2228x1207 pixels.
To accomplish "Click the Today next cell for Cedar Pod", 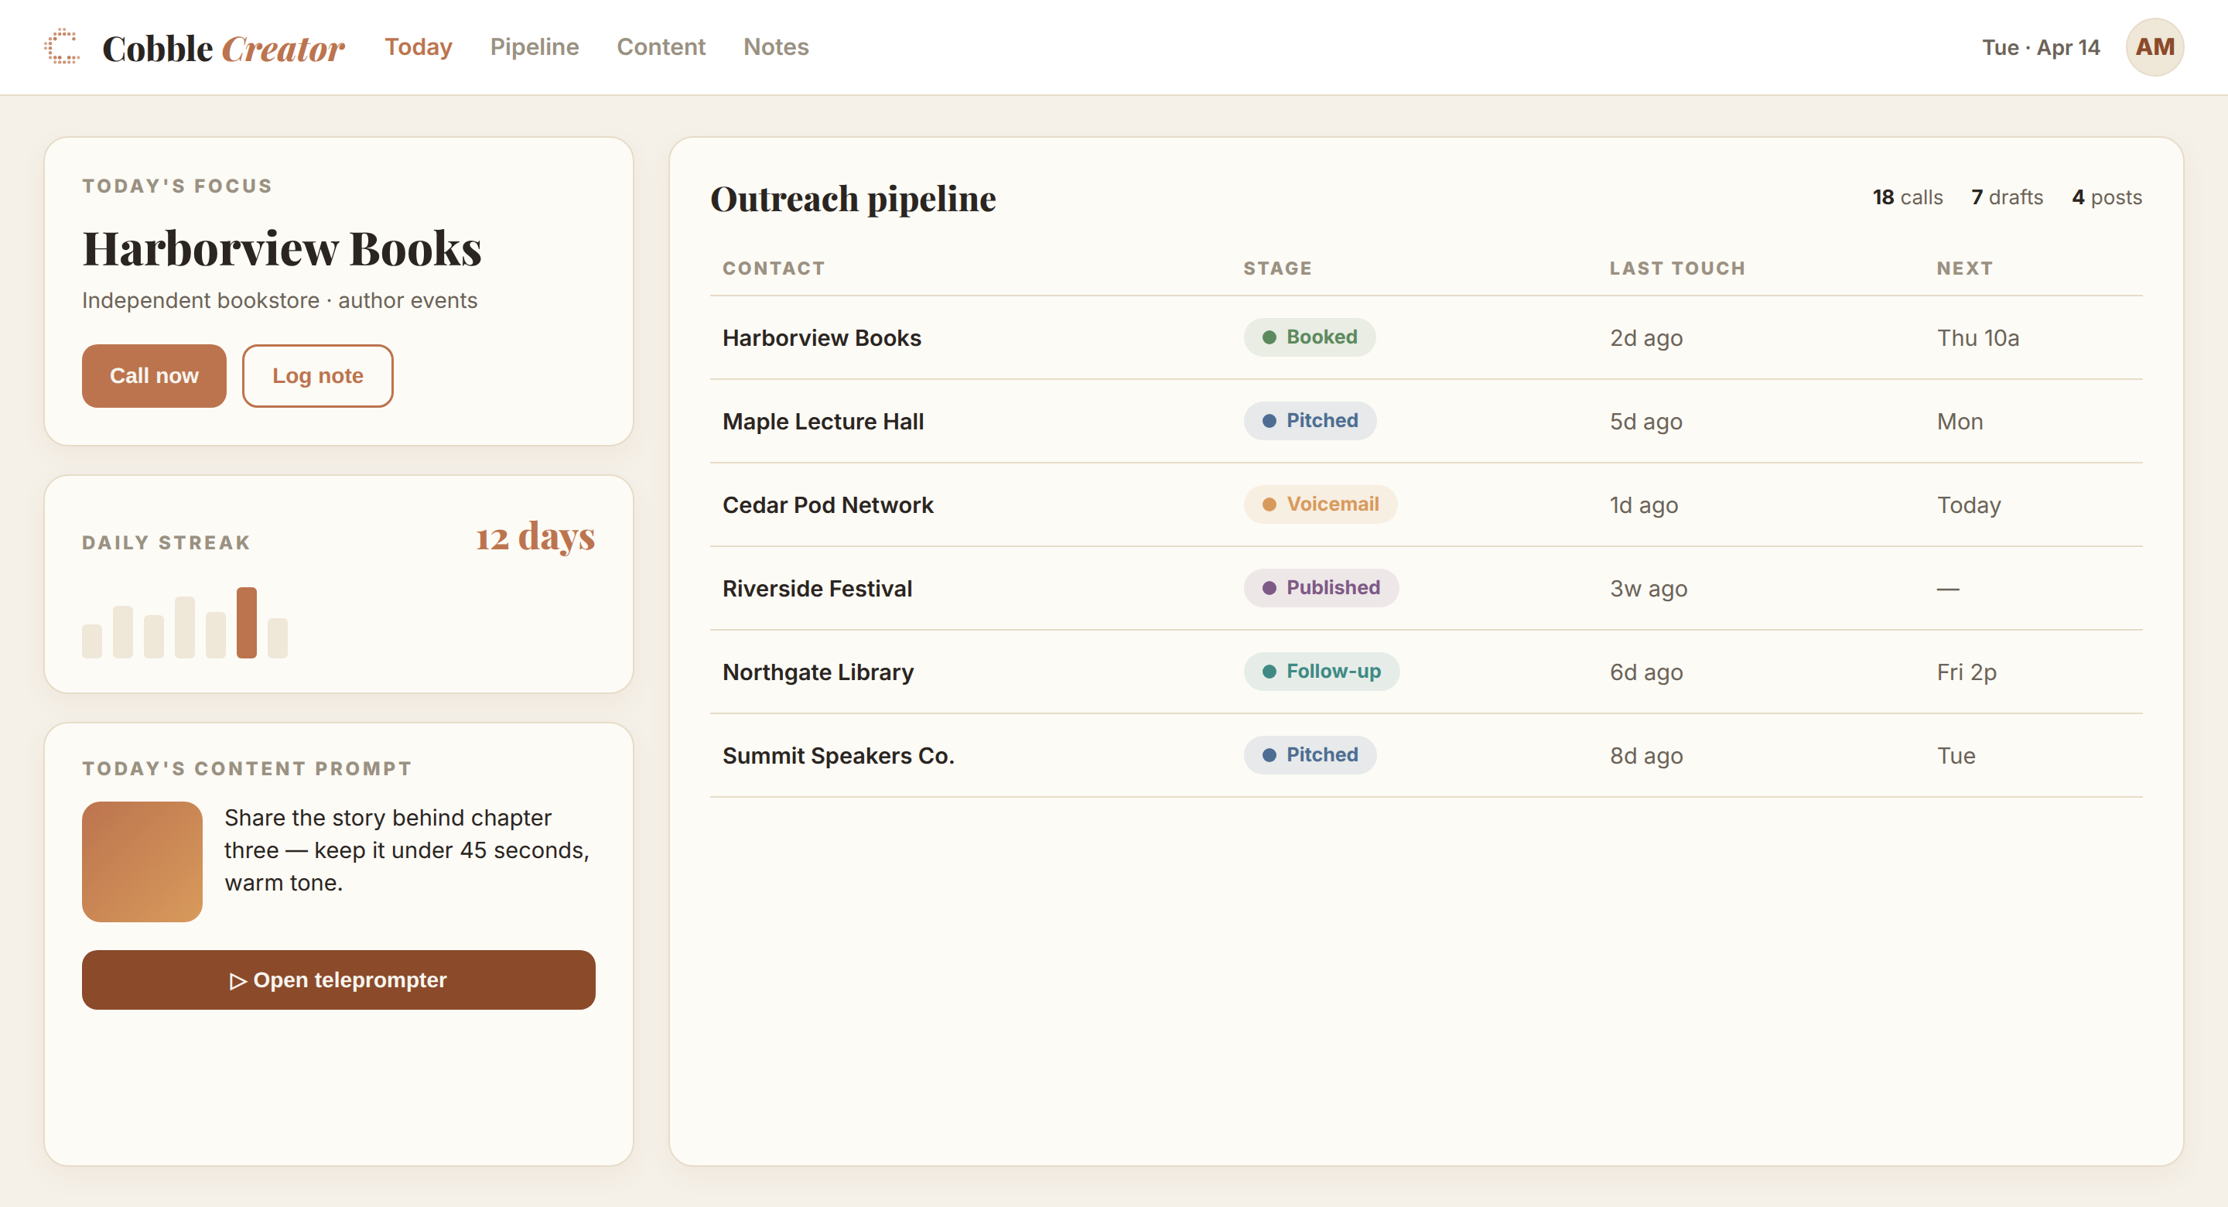I will (x=1969, y=504).
